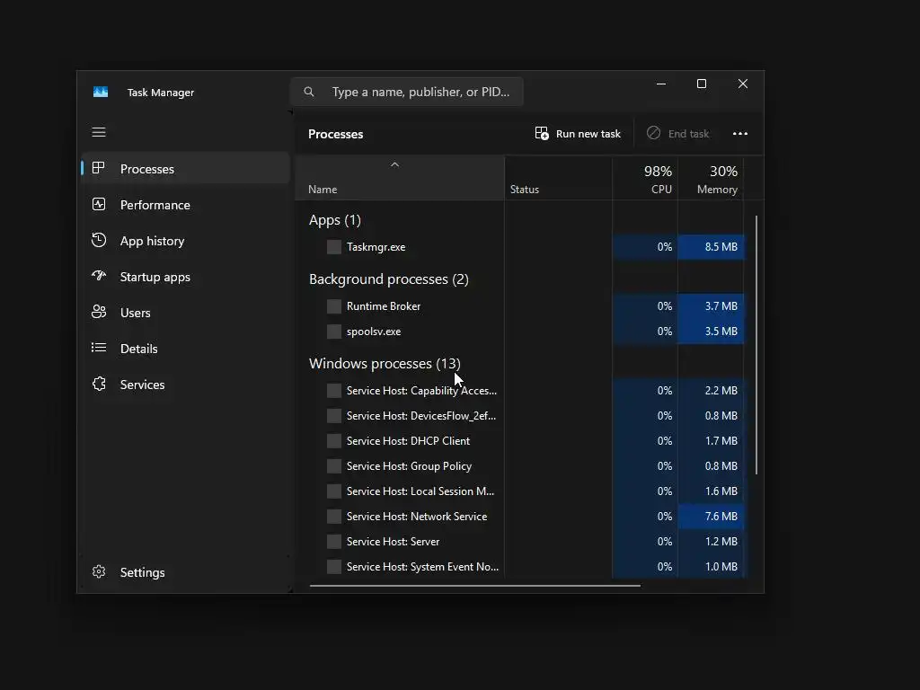Click icon beside Service Host: Server
The image size is (920, 690).
[334, 542]
